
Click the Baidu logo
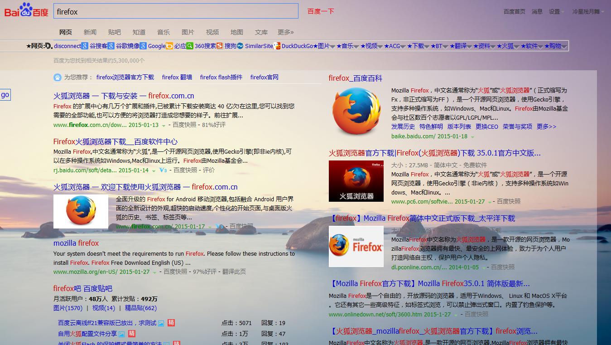click(26, 10)
